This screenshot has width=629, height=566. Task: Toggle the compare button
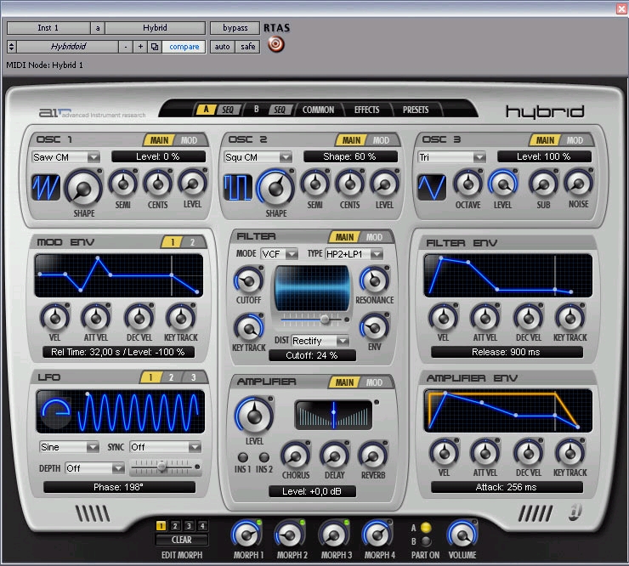tap(184, 47)
